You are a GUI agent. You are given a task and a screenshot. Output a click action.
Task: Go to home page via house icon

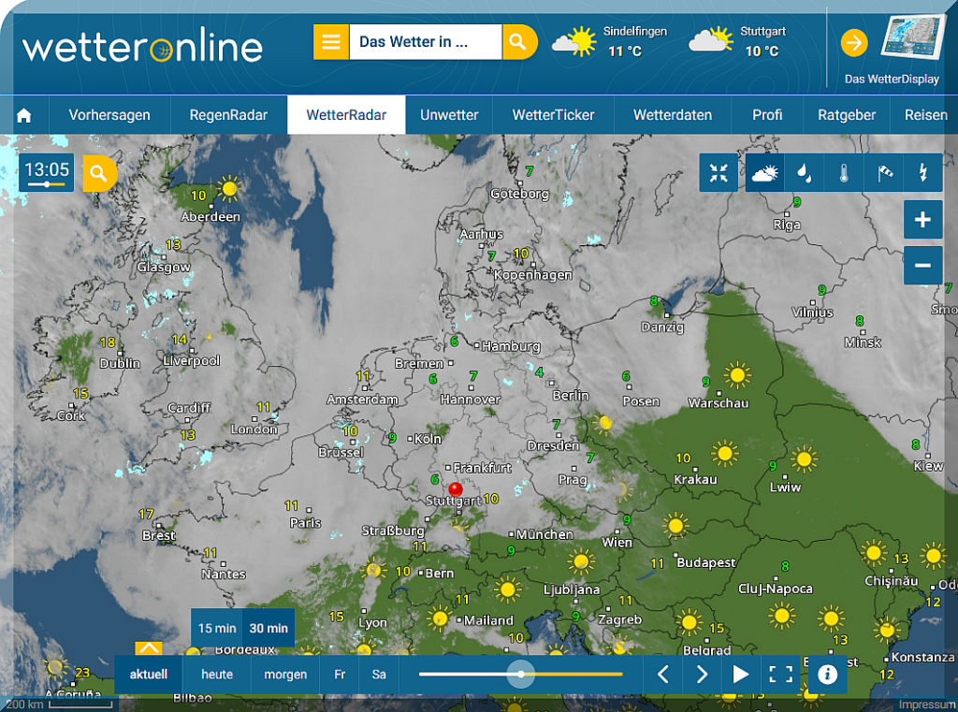(24, 115)
